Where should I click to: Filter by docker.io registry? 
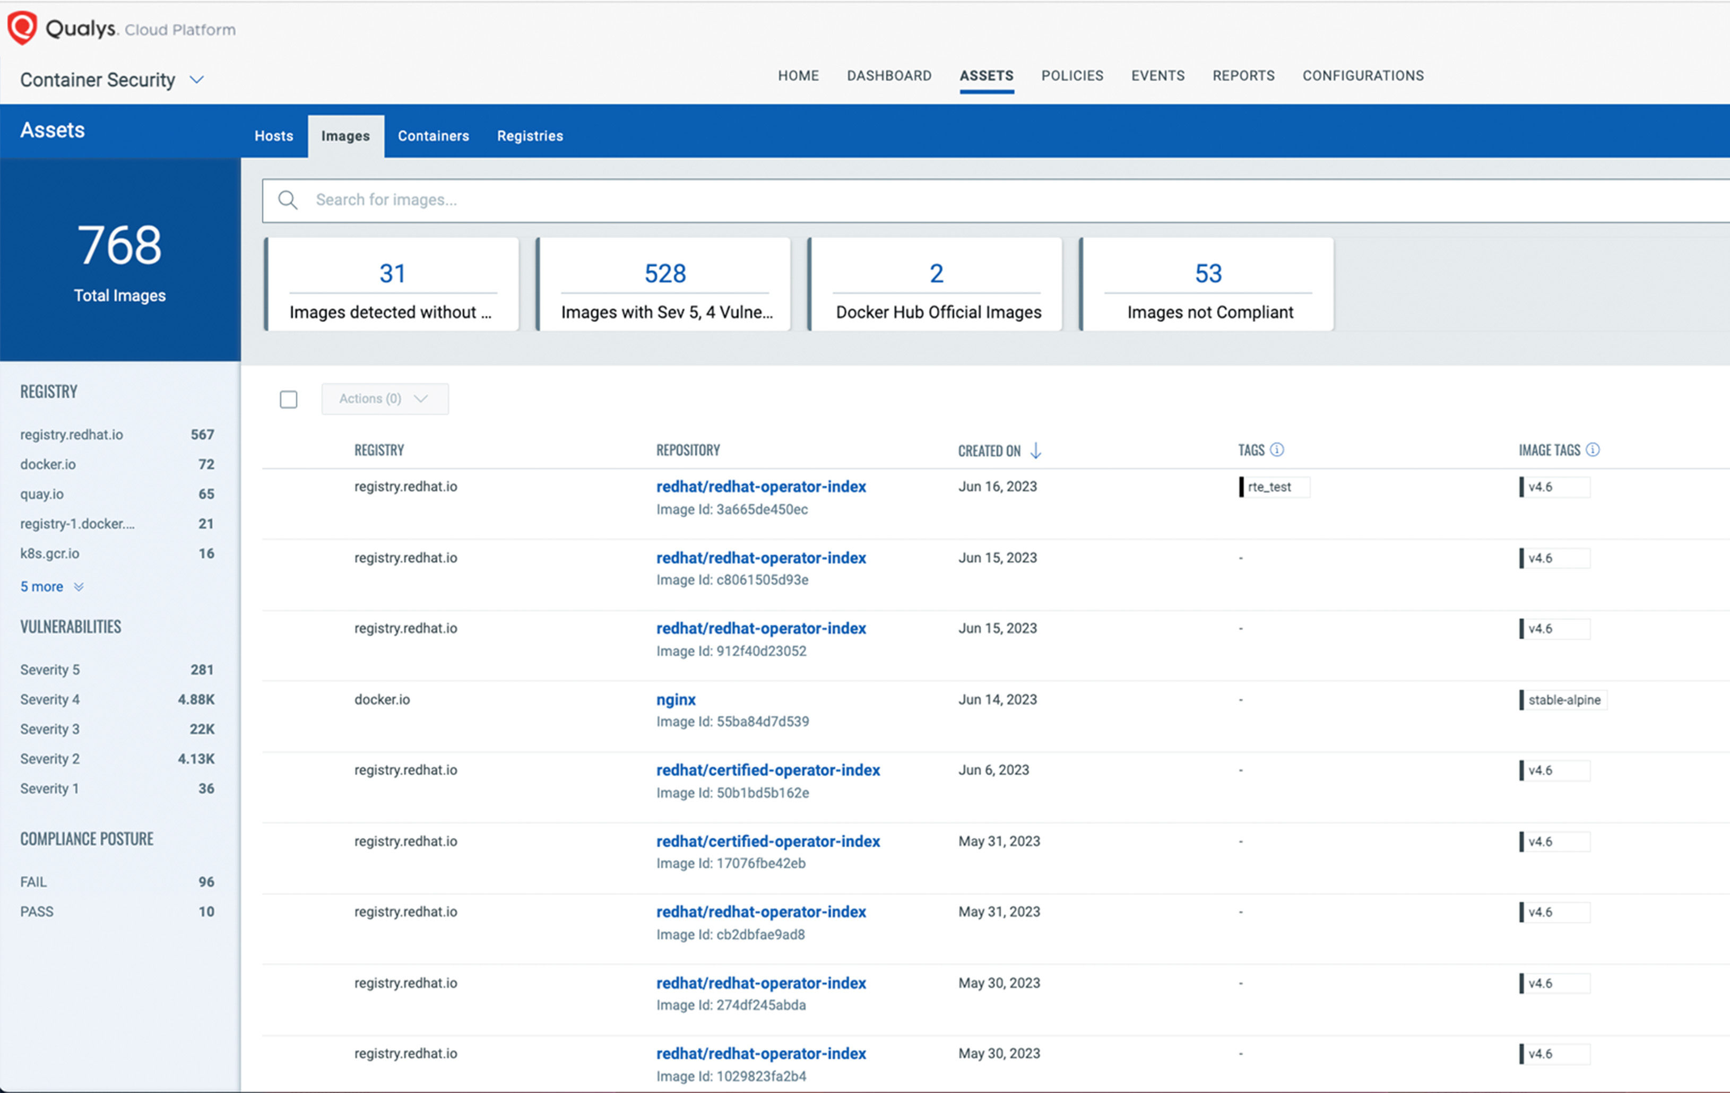48,464
